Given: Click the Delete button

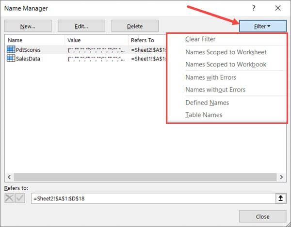Looking at the screenshot, I should click(x=135, y=26).
